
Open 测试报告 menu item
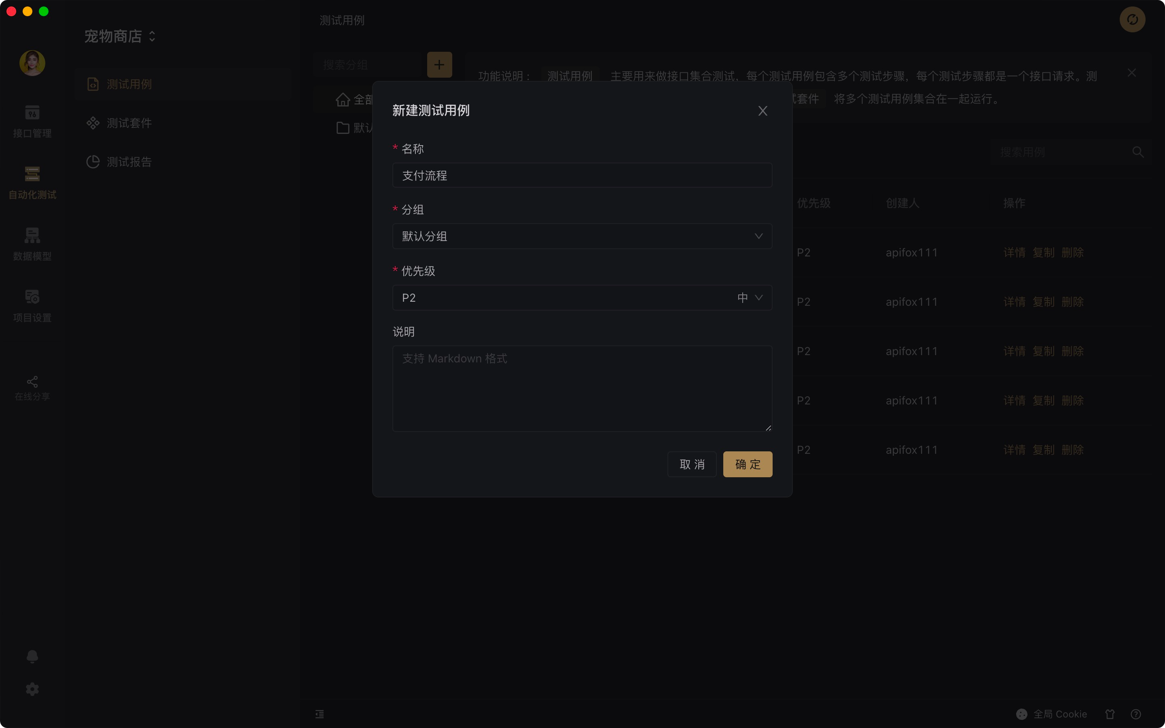pos(129,162)
